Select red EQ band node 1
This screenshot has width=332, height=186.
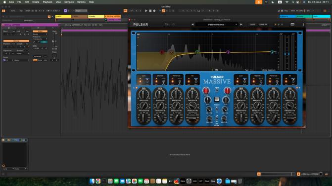tap(162, 52)
